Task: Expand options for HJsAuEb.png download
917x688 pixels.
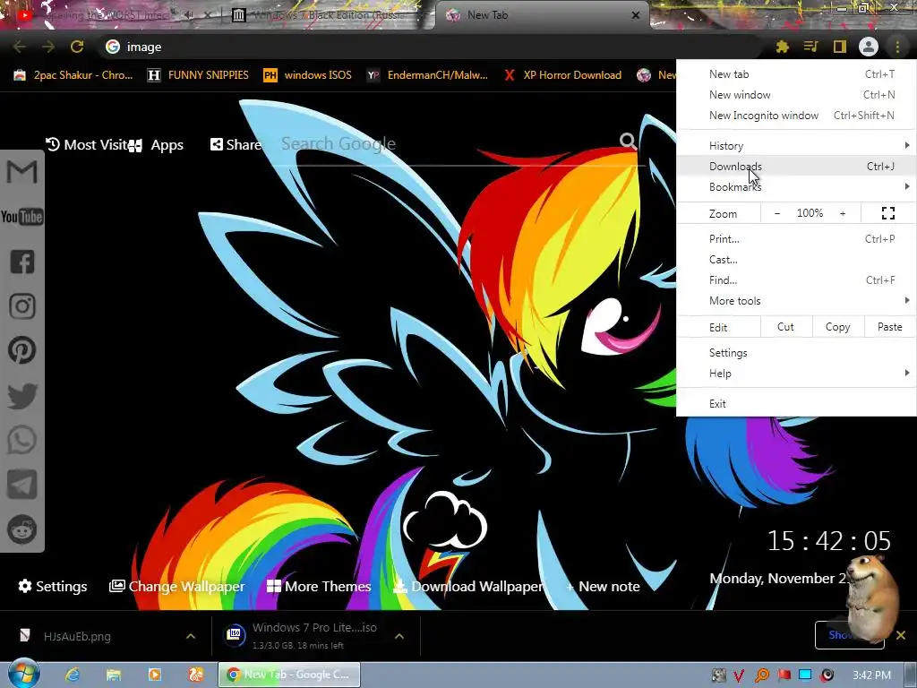Action: pos(191,636)
